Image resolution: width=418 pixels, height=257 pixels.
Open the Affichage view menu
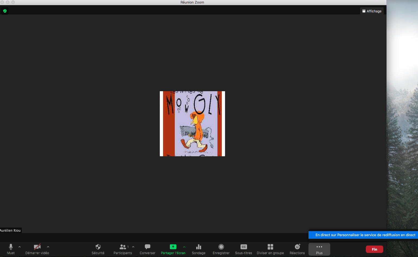[x=372, y=11]
